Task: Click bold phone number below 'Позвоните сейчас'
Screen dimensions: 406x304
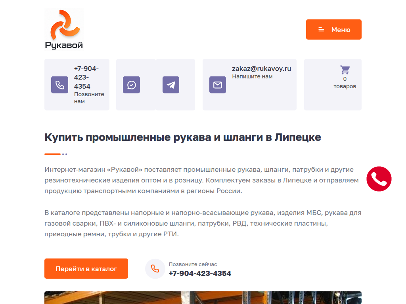Action: coord(200,273)
